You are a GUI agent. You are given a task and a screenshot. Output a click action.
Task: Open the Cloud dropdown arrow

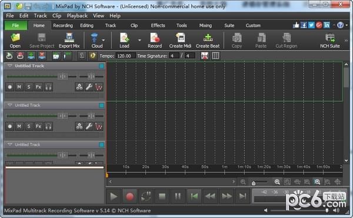click(x=104, y=40)
